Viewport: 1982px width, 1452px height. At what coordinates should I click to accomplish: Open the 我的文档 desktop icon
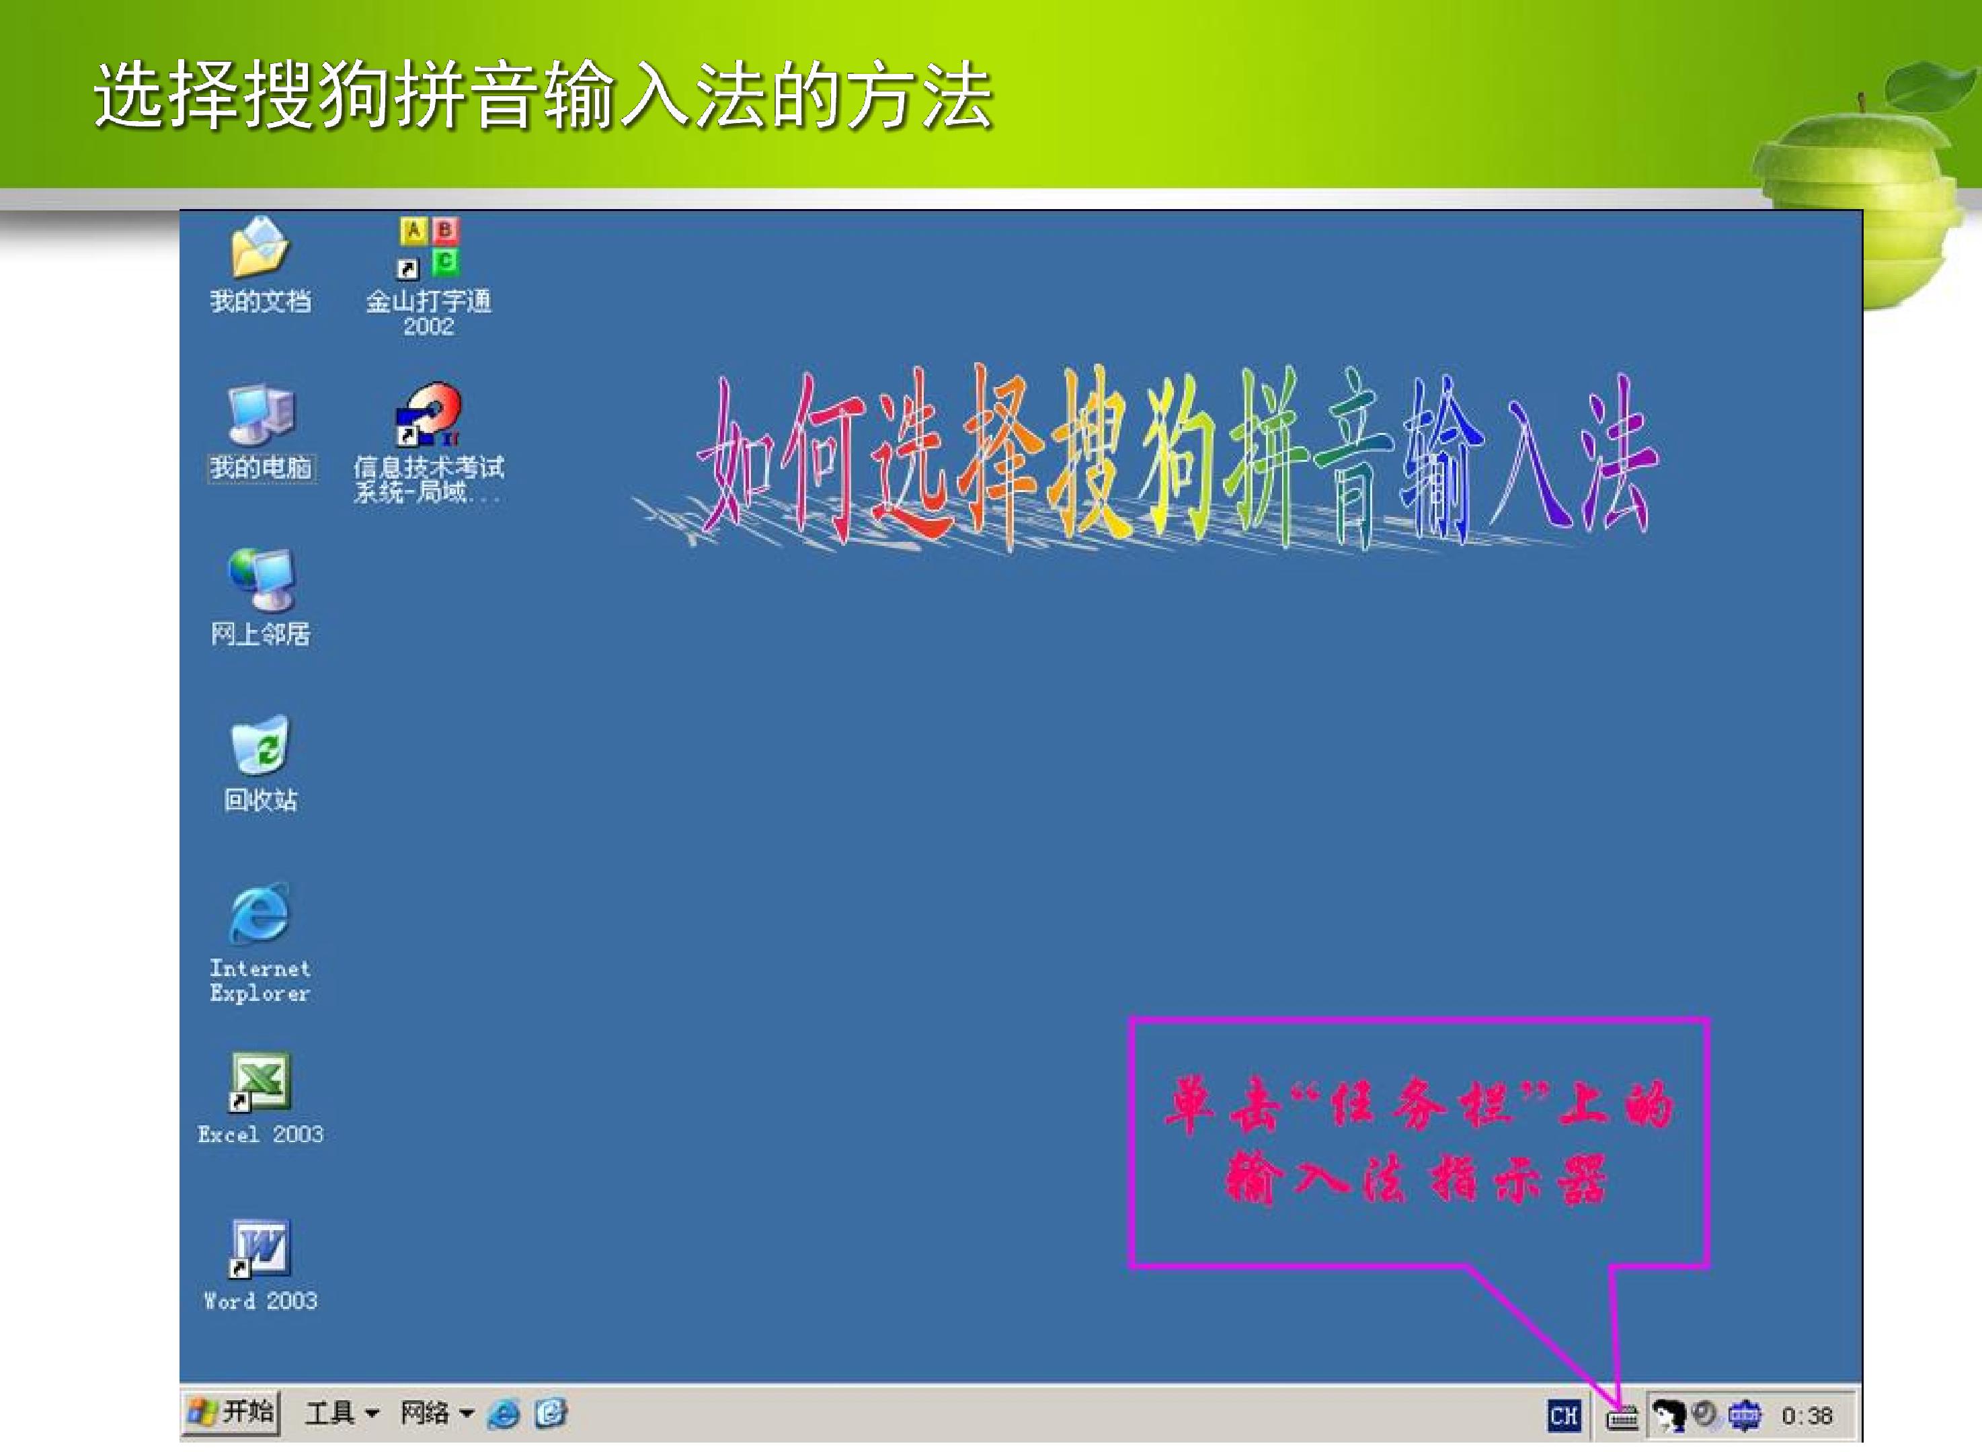pos(260,247)
